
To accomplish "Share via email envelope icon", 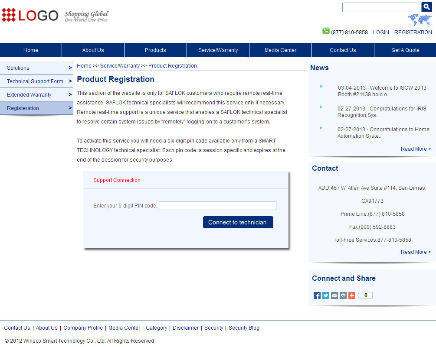I will pyautogui.click(x=334, y=295).
